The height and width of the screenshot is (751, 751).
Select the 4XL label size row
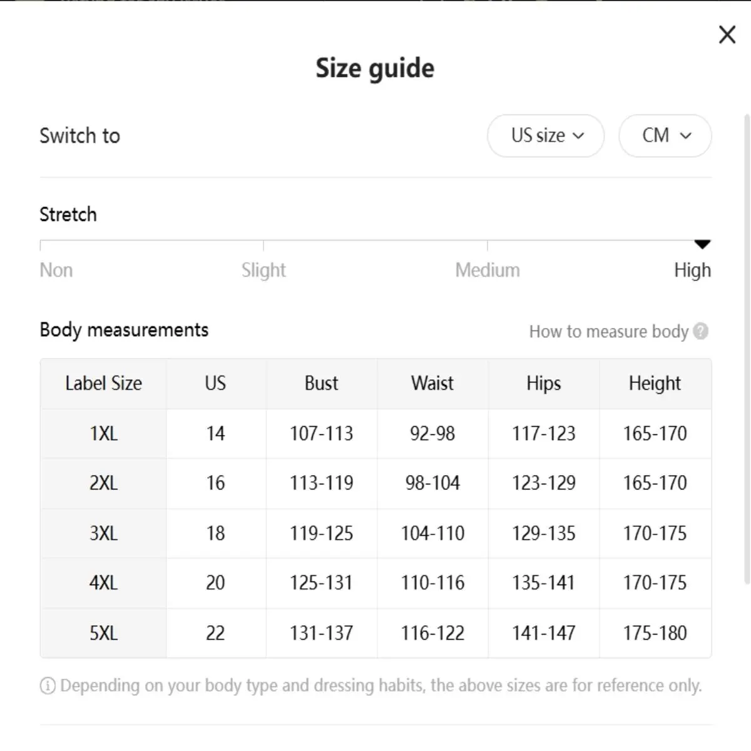pyautogui.click(x=104, y=583)
